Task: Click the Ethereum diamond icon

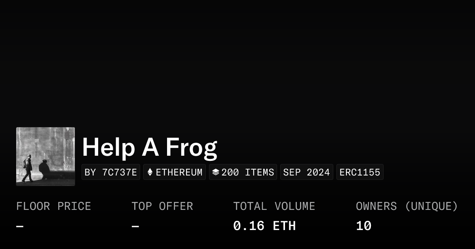Action: 150,172
